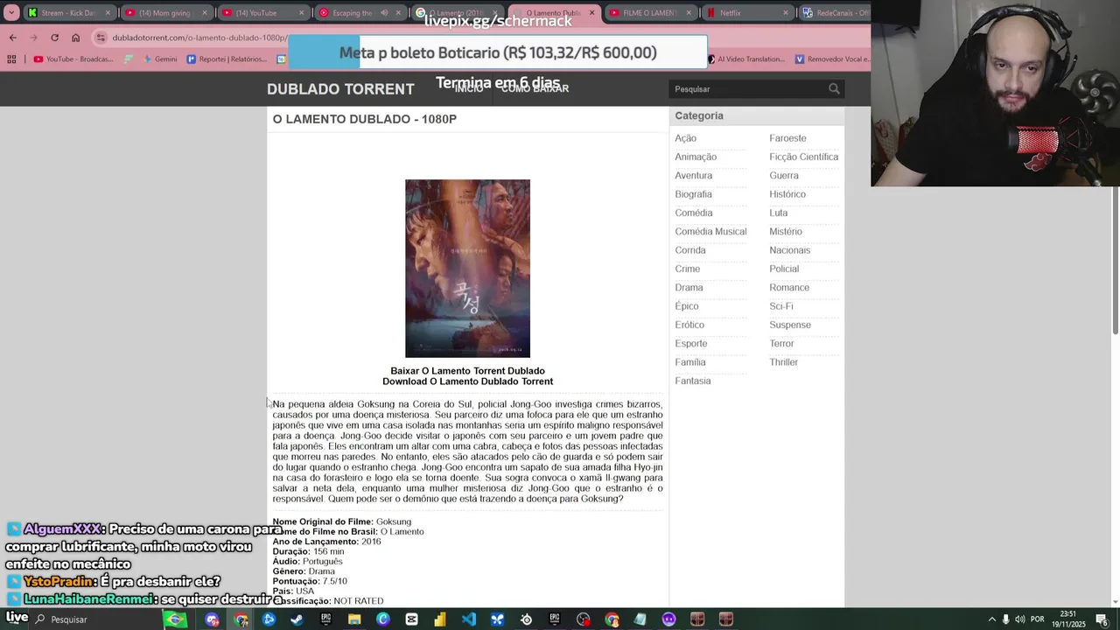Viewport: 1120px width, 630px height.
Task: Open the Mistério category
Action: coord(785,231)
